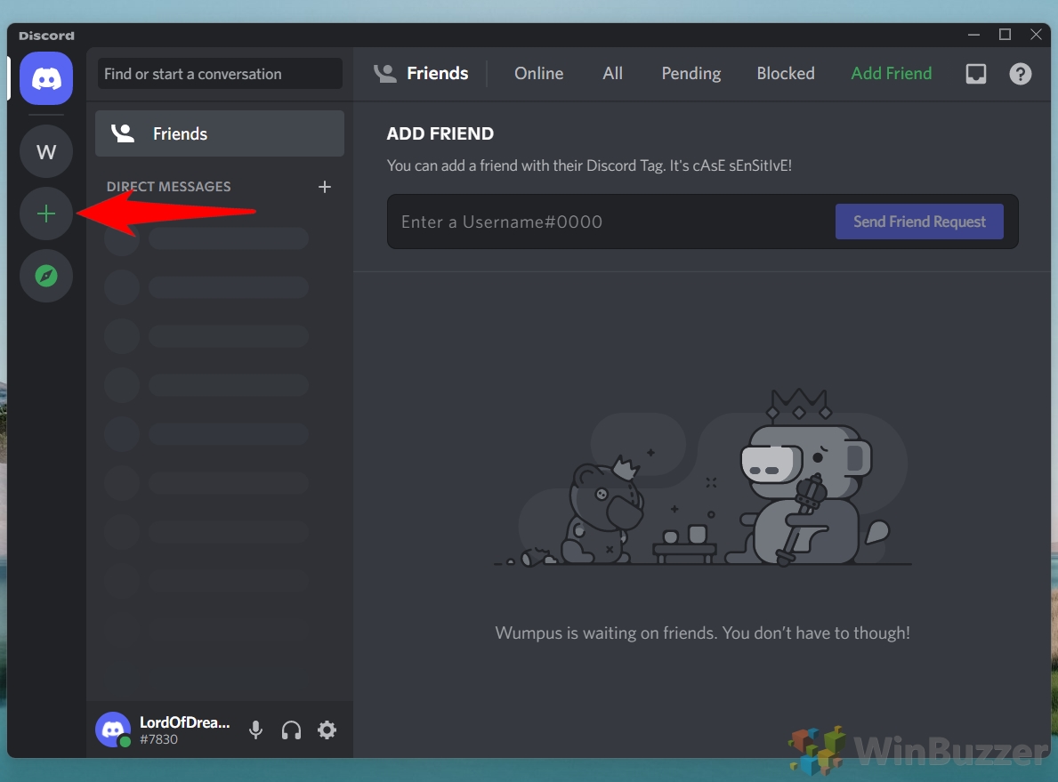The width and height of the screenshot is (1058, 782).
Task: Switch to the Online tab
Action: tap(538, 74)
